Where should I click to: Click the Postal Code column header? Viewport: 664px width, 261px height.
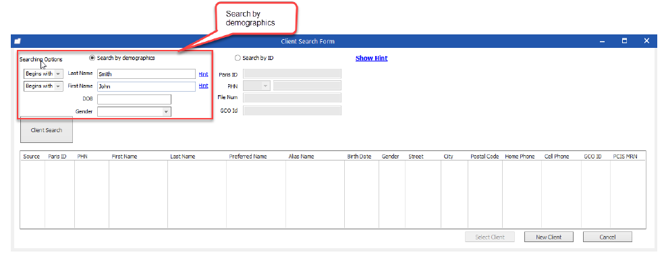485,156
